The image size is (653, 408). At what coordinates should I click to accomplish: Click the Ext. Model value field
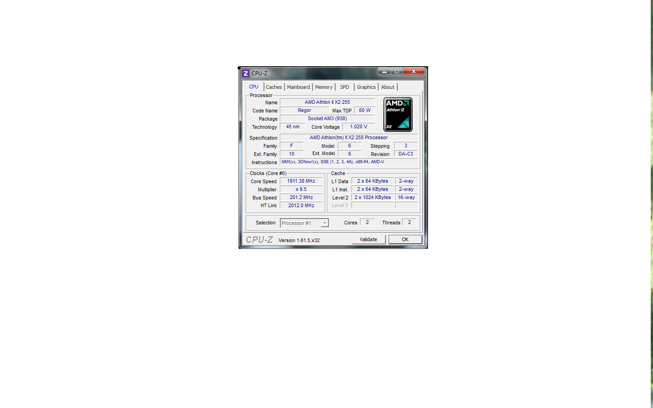point(350,154)
